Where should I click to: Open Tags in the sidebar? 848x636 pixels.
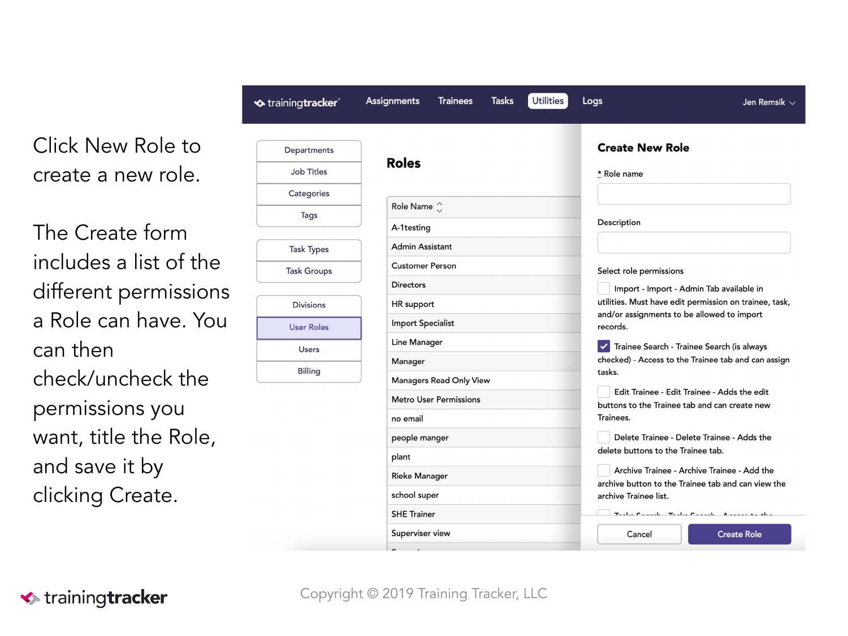(309, 215)
